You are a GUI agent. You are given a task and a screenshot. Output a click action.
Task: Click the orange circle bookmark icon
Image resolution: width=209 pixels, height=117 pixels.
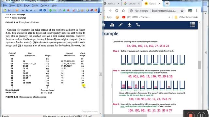(117, 17)
